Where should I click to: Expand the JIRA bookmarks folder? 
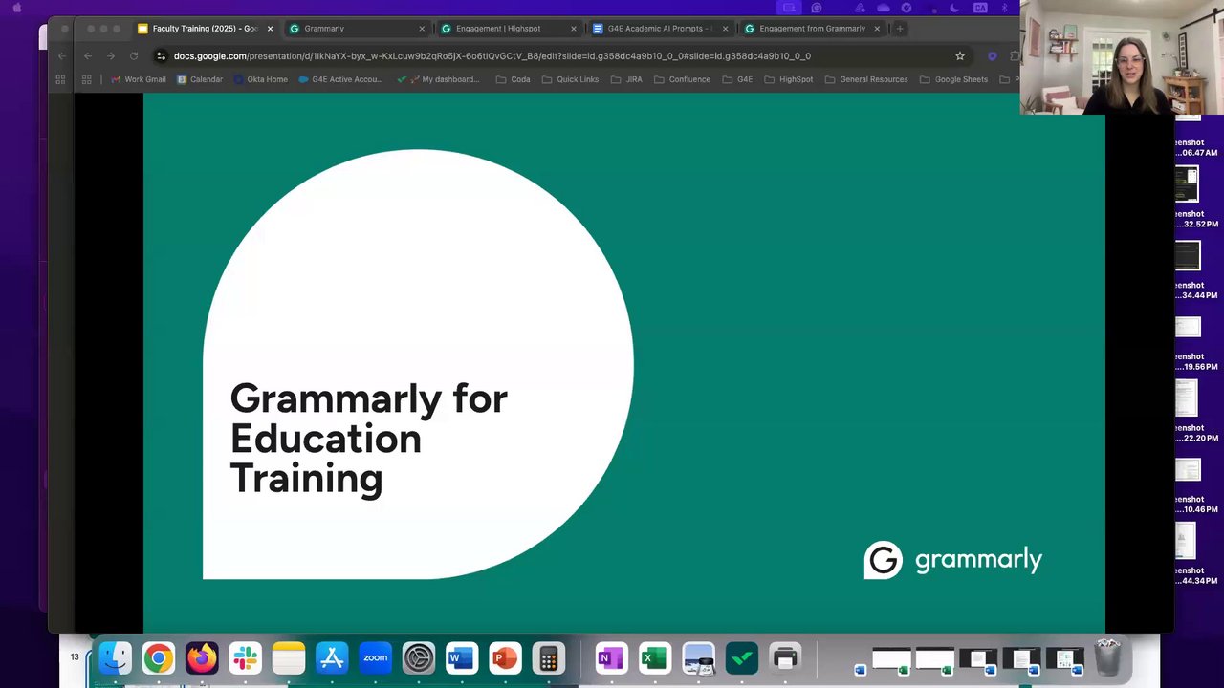tap(626, 79)
